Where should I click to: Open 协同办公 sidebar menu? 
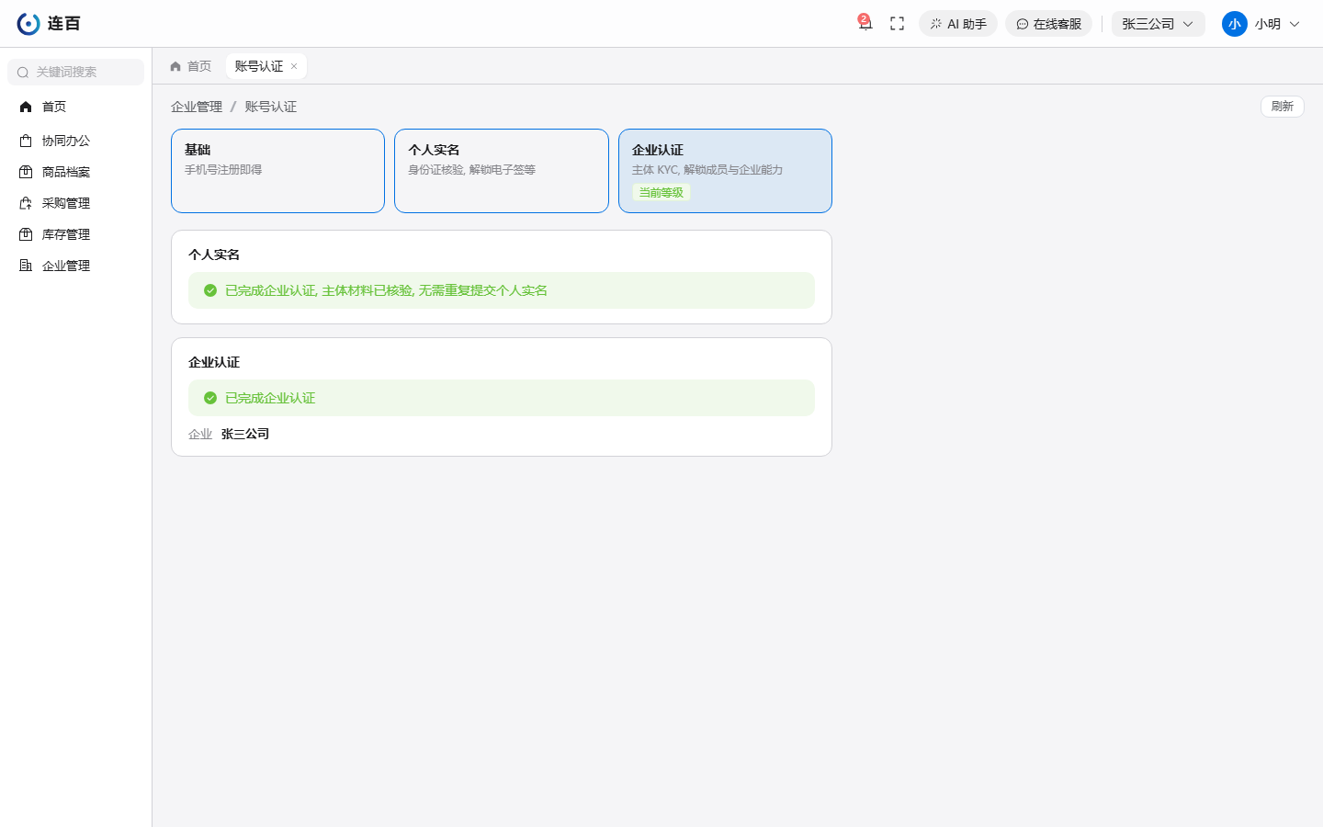(x=76, y=141)
